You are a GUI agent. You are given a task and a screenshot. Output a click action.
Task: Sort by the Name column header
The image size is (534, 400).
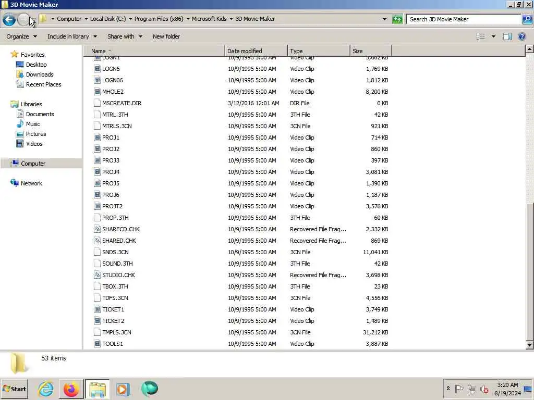point(154,51)
